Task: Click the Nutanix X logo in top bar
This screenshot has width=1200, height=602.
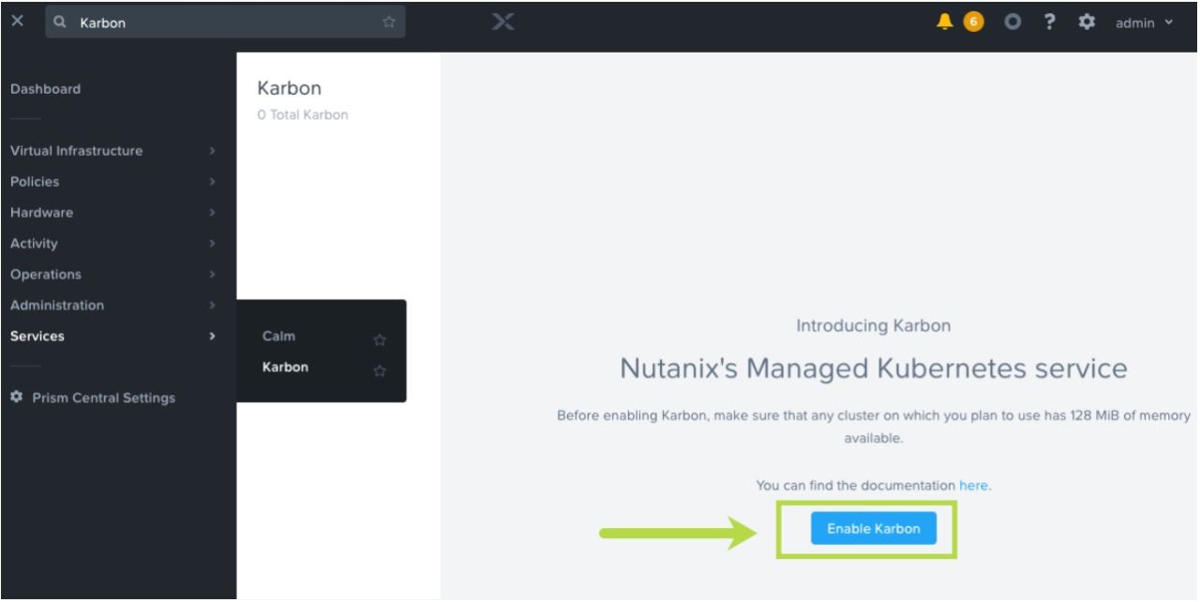Action: pos(504,23)
